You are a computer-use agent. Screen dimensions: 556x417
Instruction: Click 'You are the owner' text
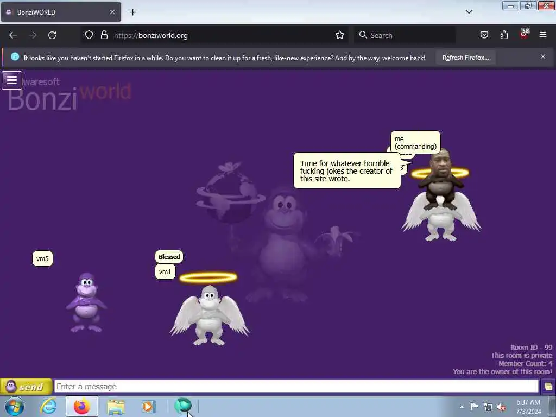[x=502, y=371]
